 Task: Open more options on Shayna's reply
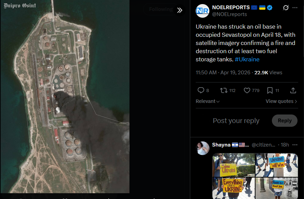coord(295,145)
